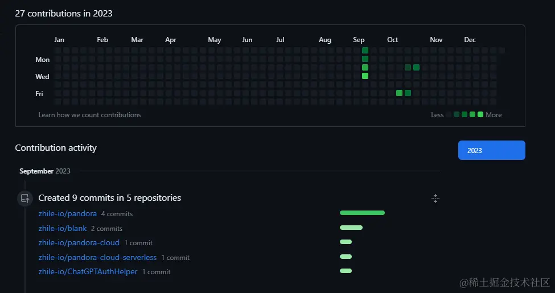Go to zhile-io/pandora-cloud repository
The width and height of the screenshot is (555, 293).
(x=79, y=243)
